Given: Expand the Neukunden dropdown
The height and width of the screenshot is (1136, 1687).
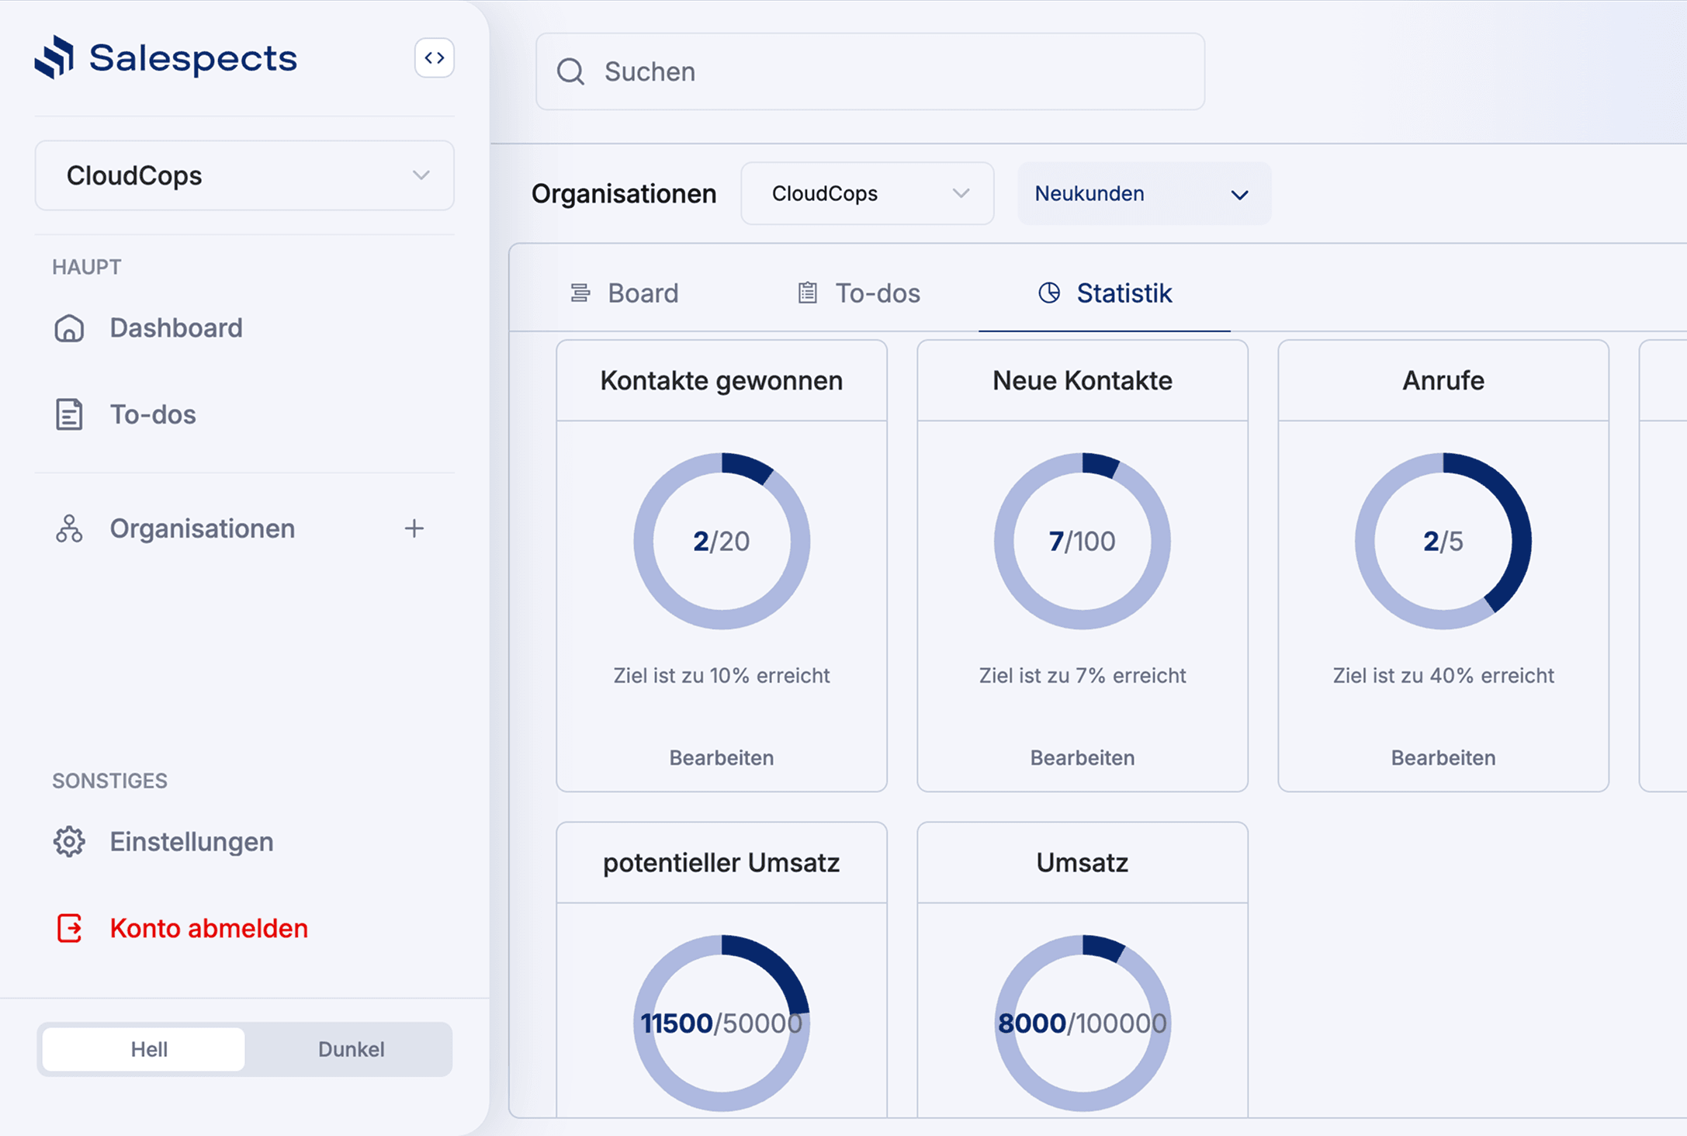Looking at the screenshot, I should [x=1143, y=193].
